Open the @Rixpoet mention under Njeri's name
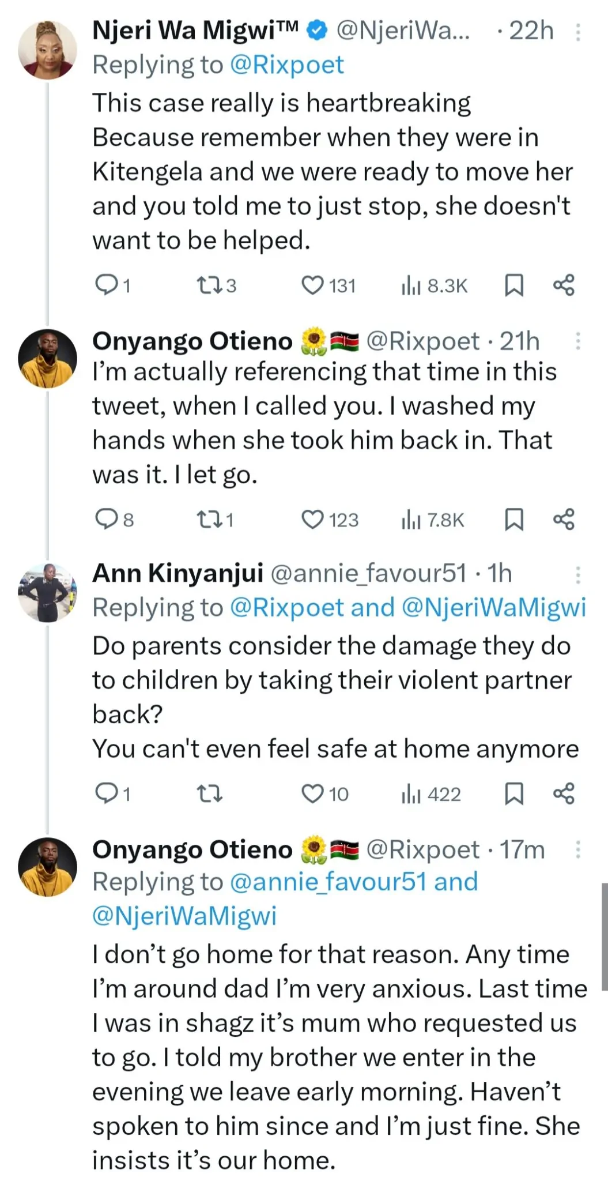This screenshot has height=1181, width=608. (286, 65)
